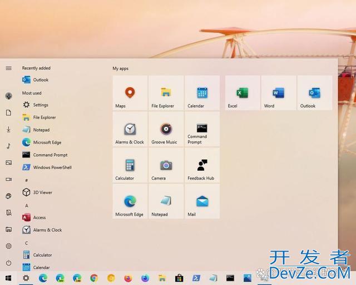
Task: Open Firefox Nightly from the taskbar
Action: click(x=145, y=278)
